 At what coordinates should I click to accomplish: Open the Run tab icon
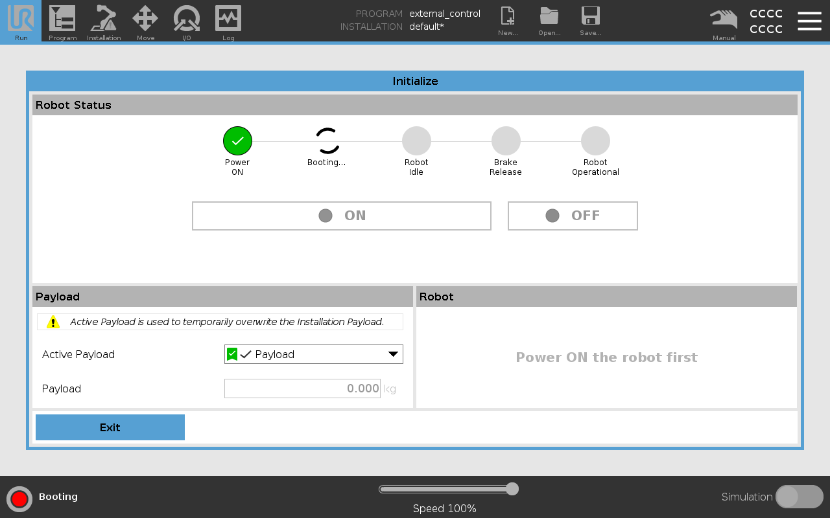pos(21,21)
